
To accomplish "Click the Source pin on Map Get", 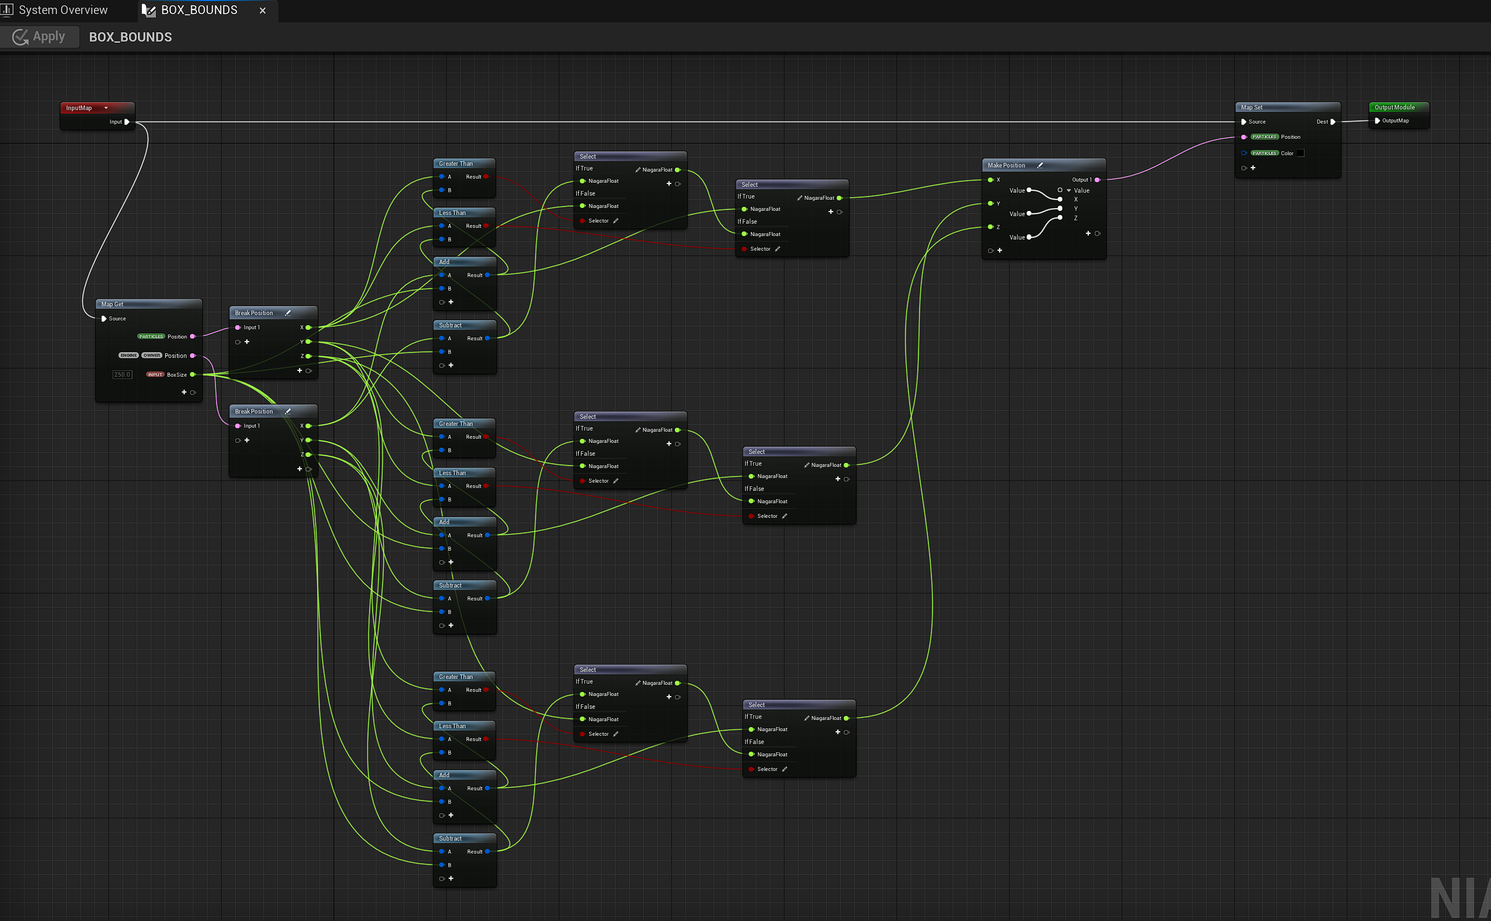I will (104, 319).
